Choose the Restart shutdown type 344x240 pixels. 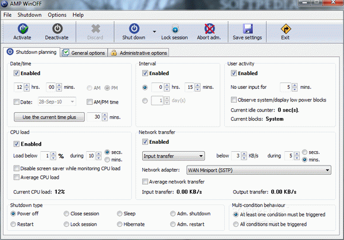[x=13, y=224]
